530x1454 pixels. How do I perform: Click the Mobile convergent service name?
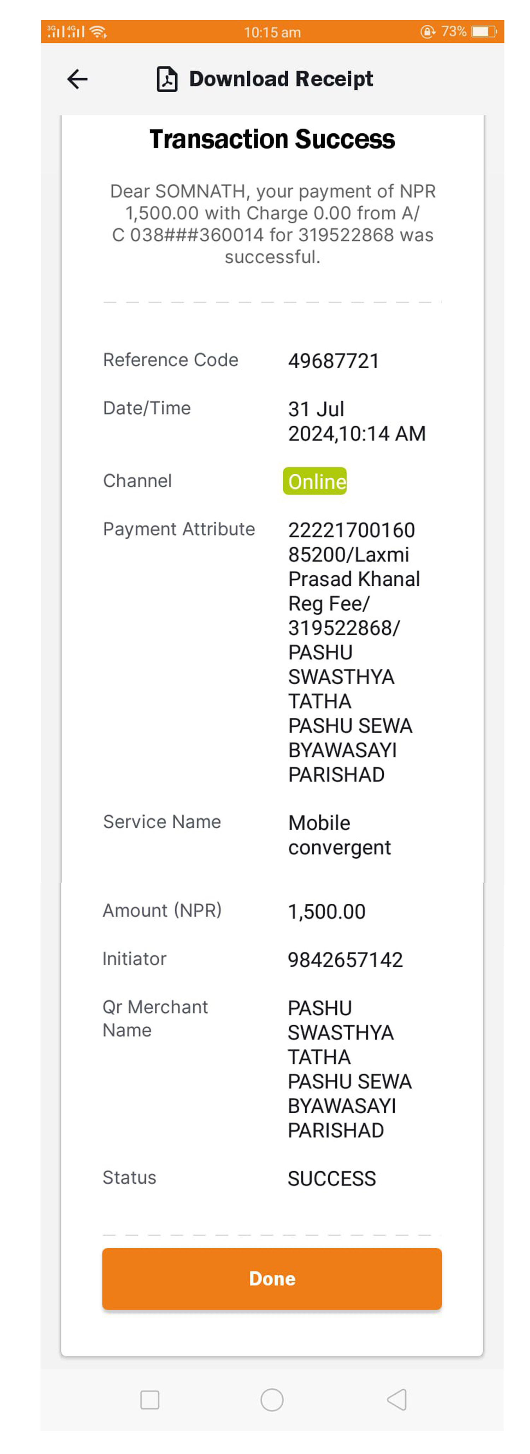(x=339, y=835)
